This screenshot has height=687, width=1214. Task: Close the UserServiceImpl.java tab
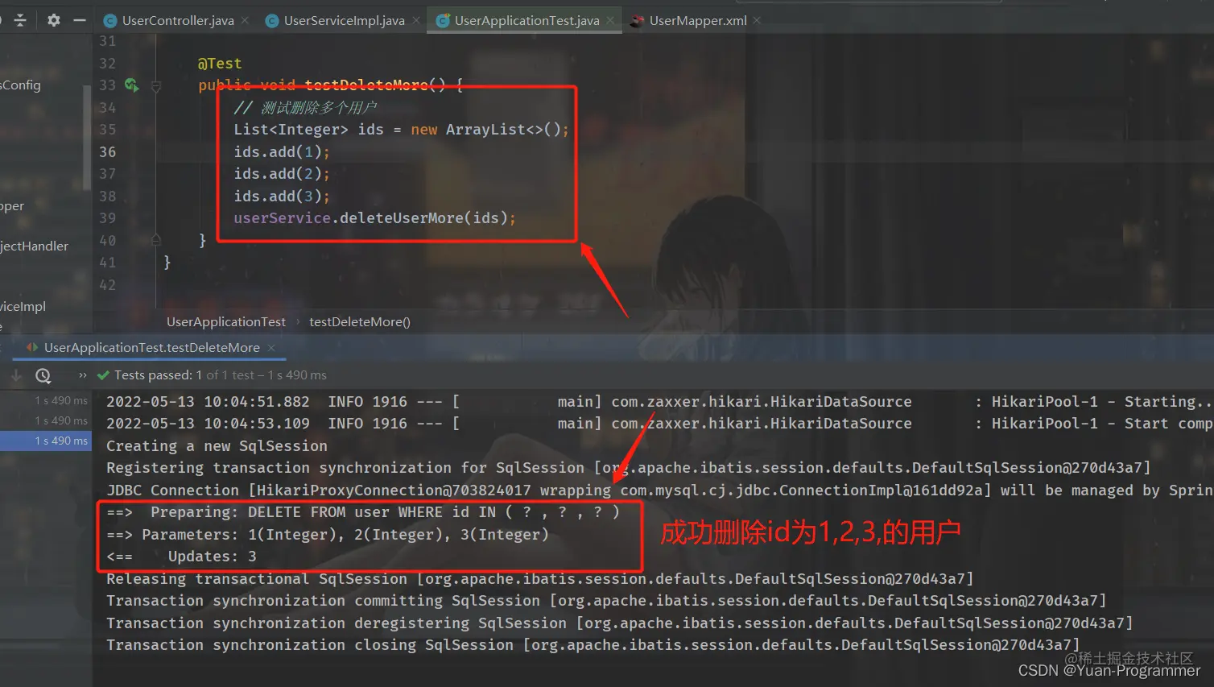416,21
